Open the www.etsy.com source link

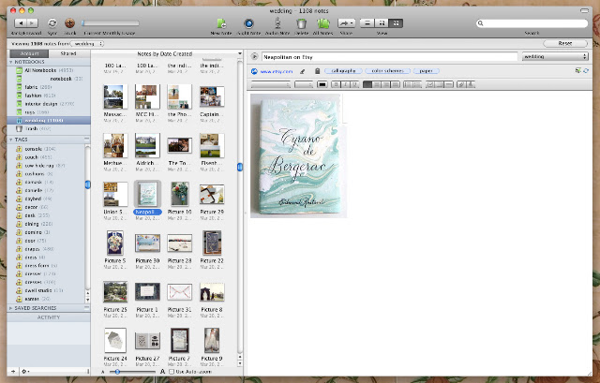pyautogui.click(x=277, y=71)
